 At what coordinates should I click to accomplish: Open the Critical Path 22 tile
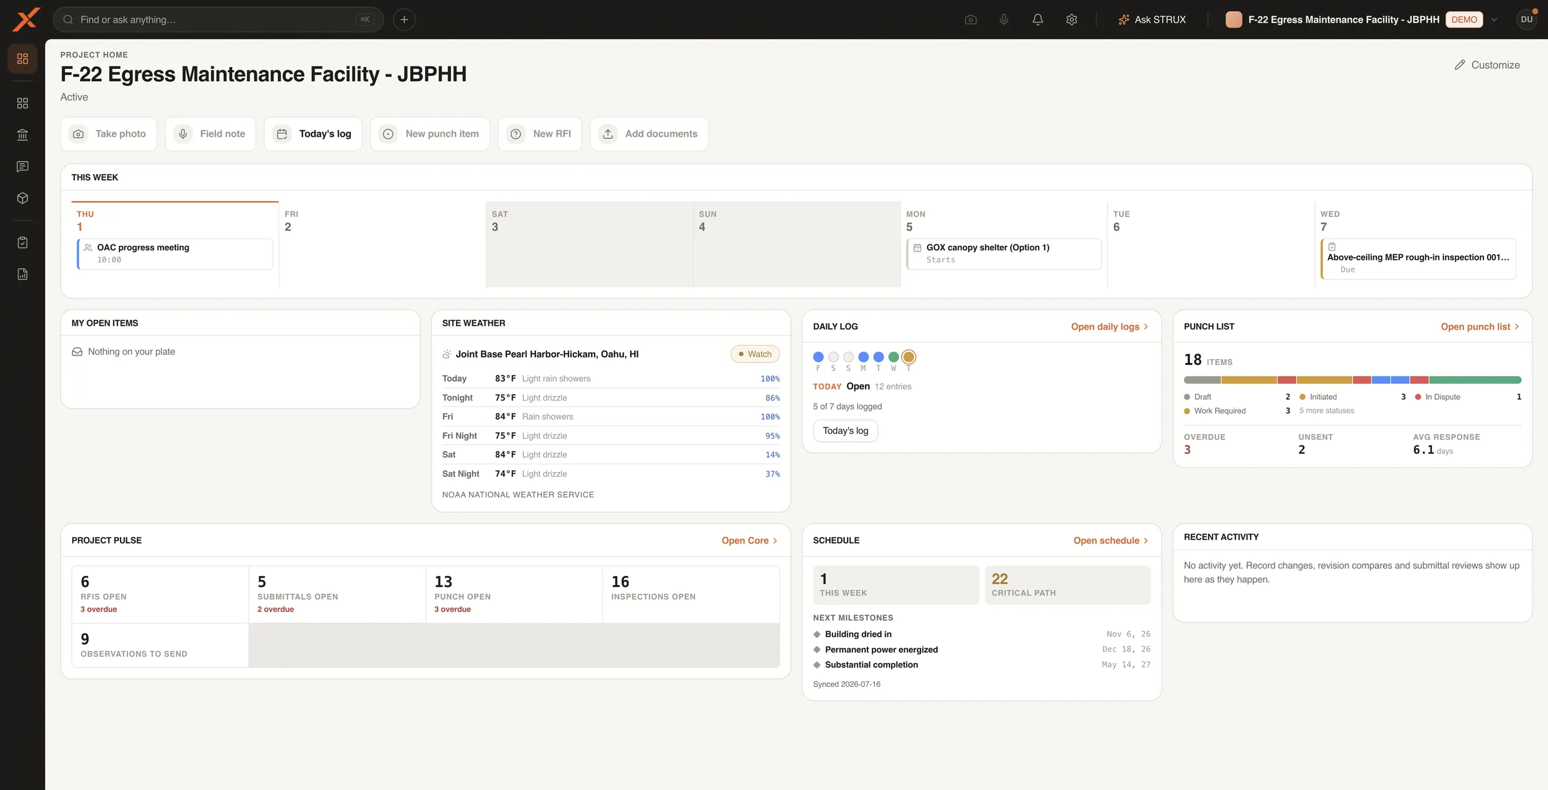pyautogui.click(x=1067, y=585)
